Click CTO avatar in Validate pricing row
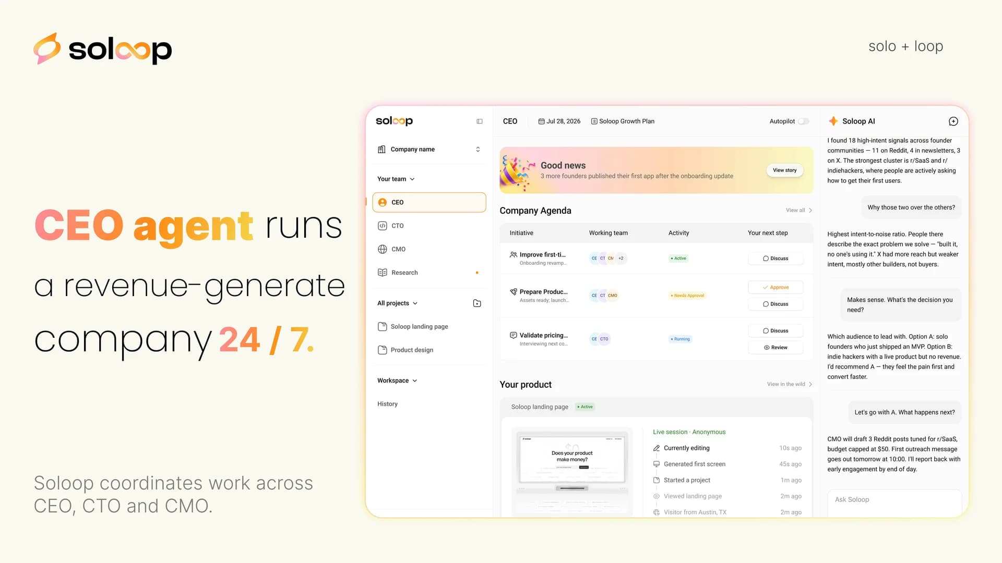 coord(604,339)
